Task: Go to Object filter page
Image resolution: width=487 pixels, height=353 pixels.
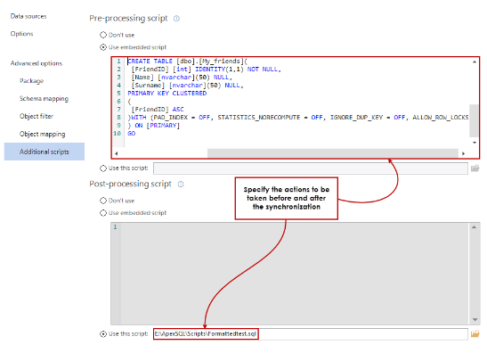Action: click(x=37, y=116)
